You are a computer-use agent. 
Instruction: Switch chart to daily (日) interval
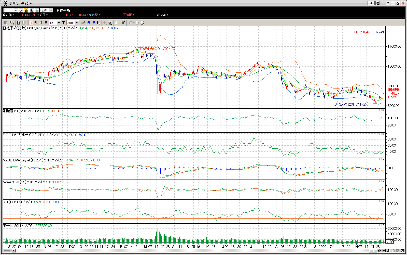[31, 23]
